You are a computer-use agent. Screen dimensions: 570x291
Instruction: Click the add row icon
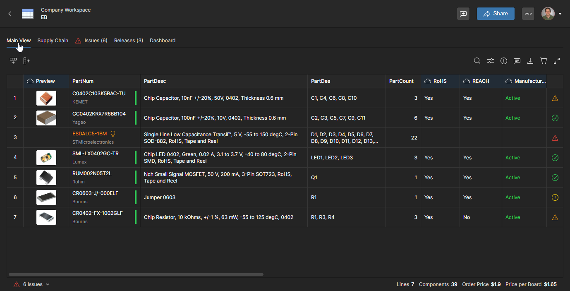coord(13,61)
